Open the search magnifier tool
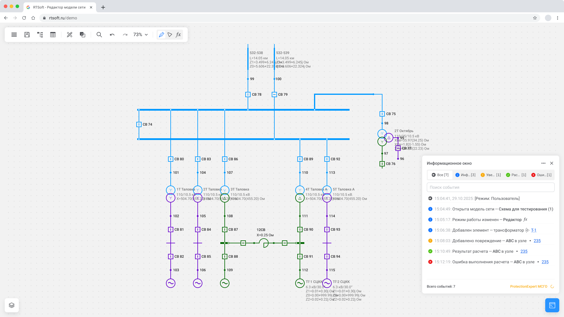 pos(99,35)
